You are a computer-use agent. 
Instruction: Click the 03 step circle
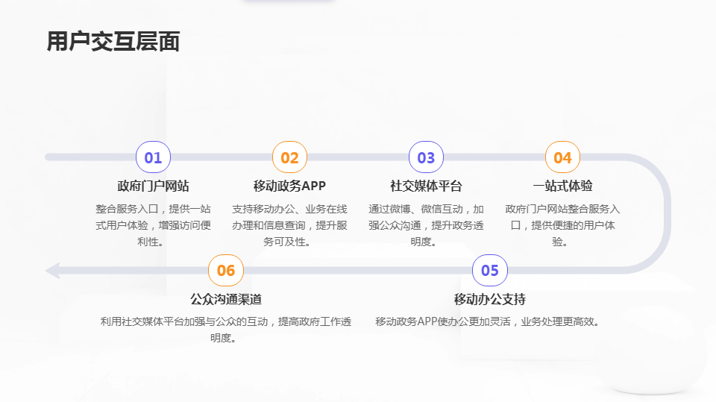426,157
